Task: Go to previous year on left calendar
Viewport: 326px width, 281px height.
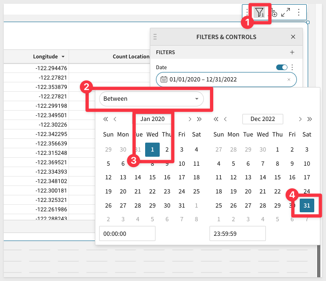Action: 106,119
